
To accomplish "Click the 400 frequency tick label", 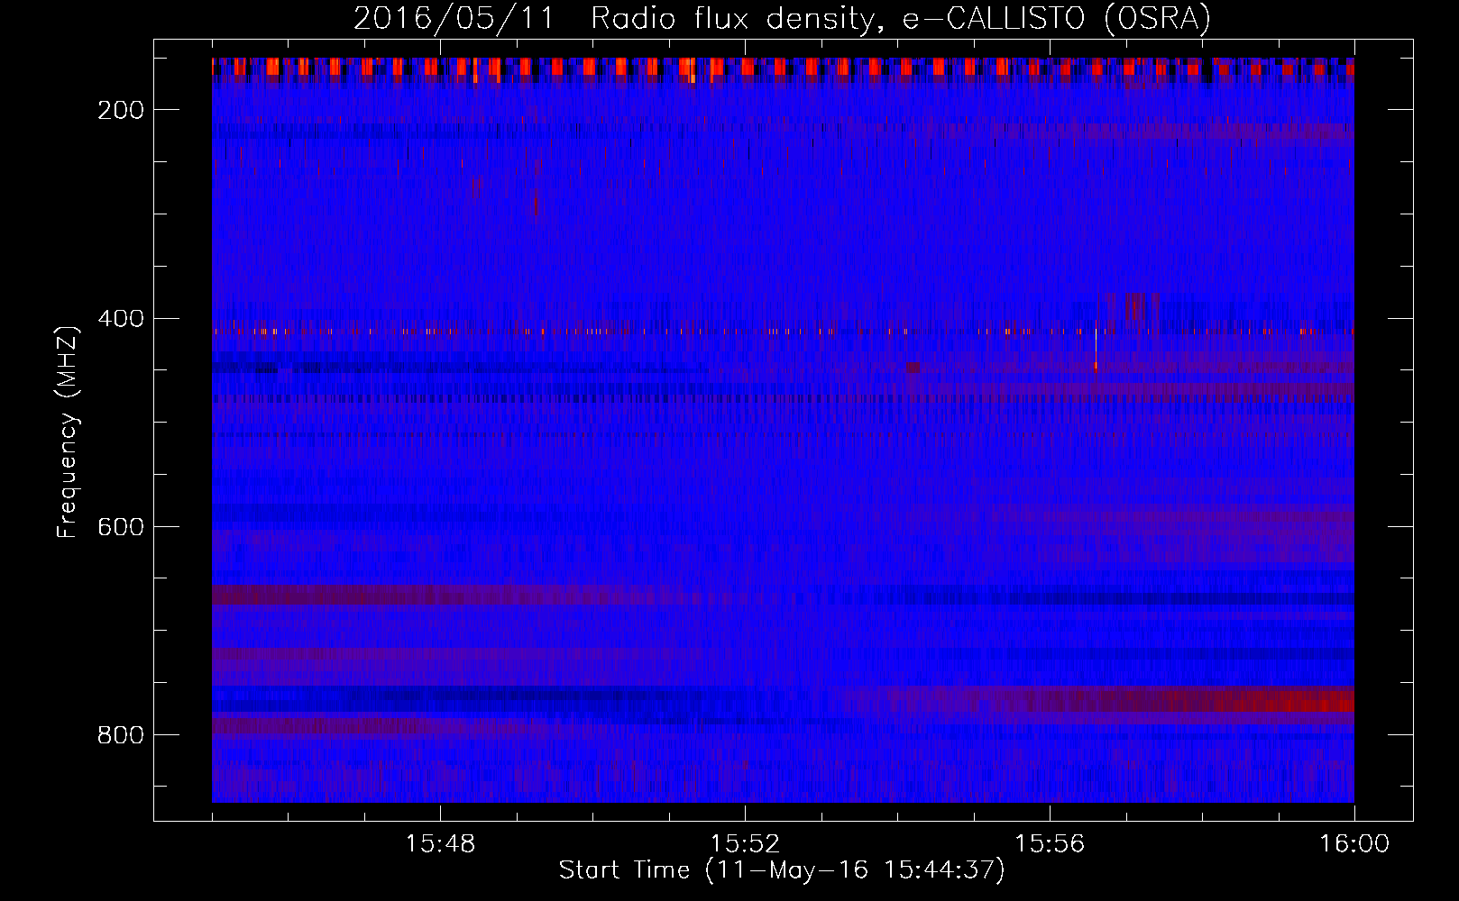I will coord(121,319).
